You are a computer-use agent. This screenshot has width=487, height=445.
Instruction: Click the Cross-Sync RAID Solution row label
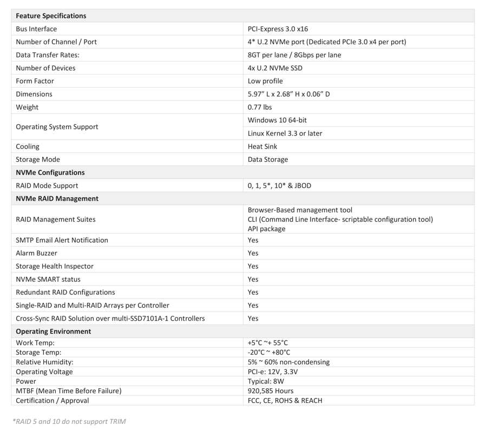click(x=110, y=318)
